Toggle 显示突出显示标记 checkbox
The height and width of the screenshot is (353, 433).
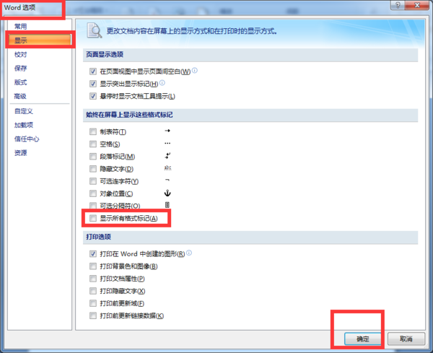93,84
